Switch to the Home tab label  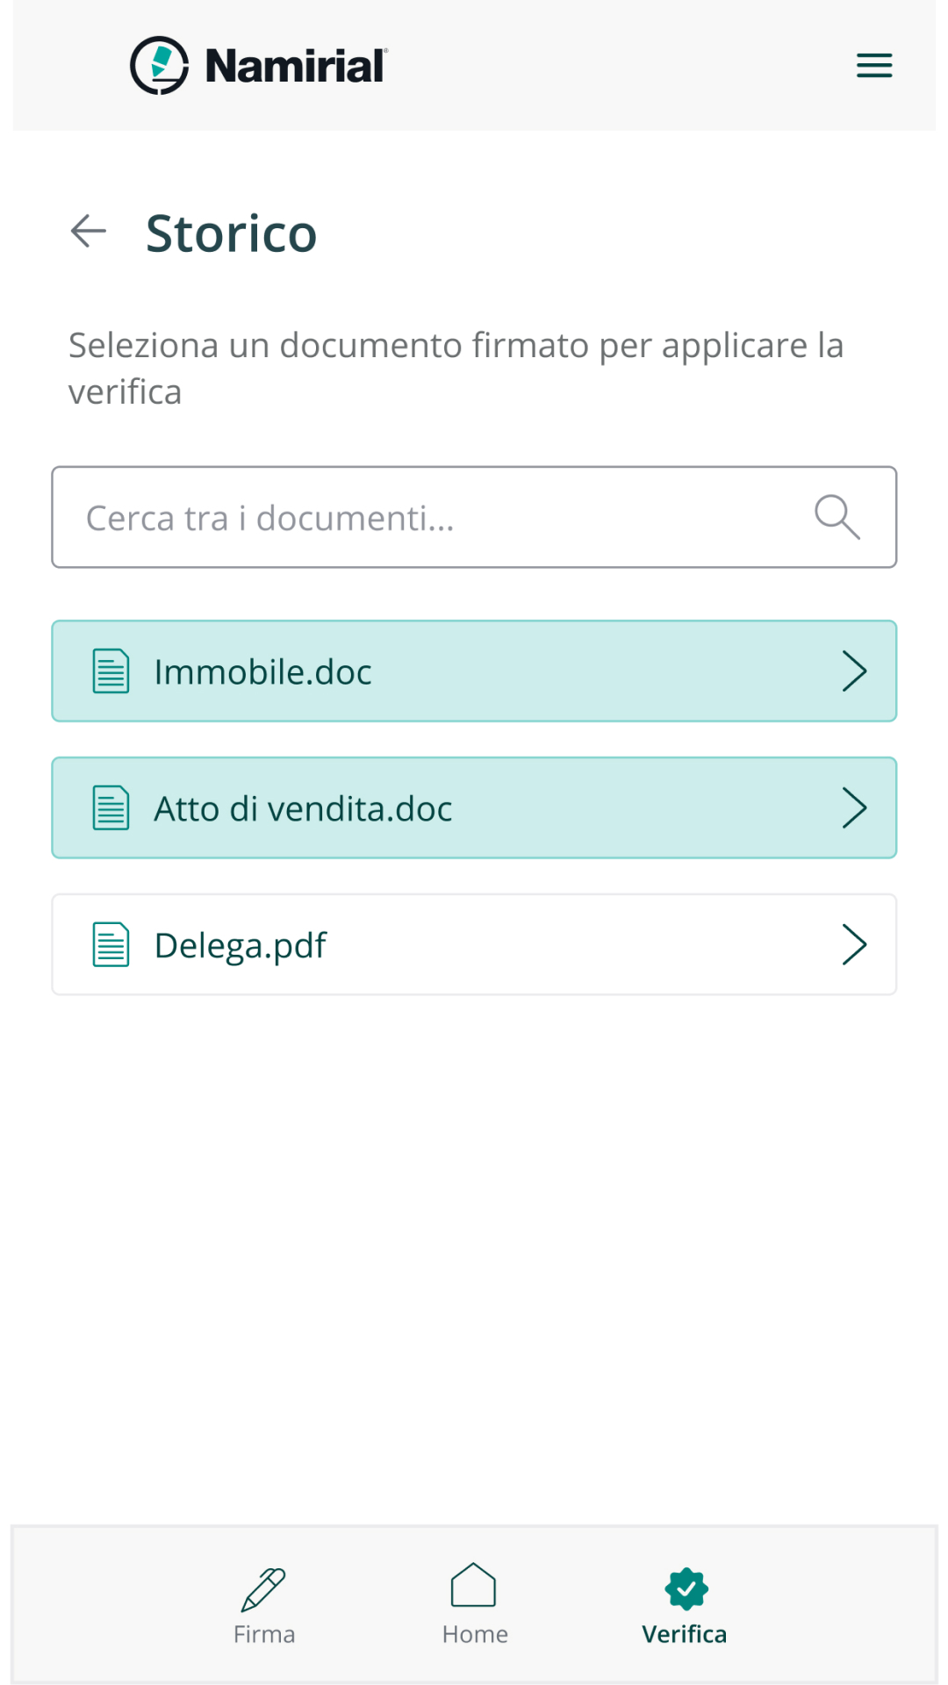[x=475, y=1634]
